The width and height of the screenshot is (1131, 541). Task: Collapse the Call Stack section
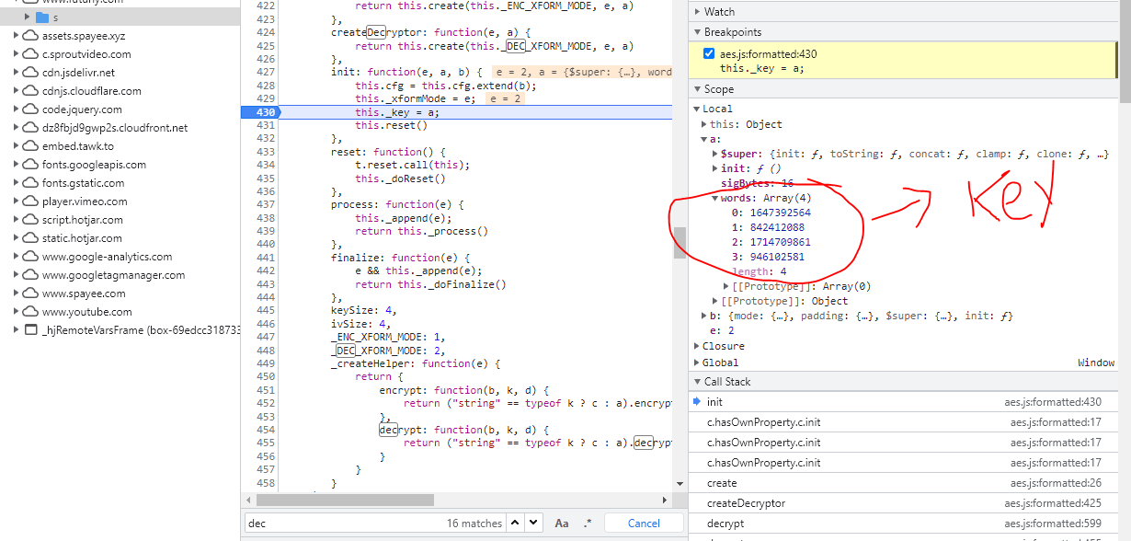pyautogui.click(x=696, y=382)
